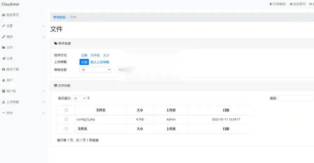Click the Cloudreve brand title

(10, 4)
